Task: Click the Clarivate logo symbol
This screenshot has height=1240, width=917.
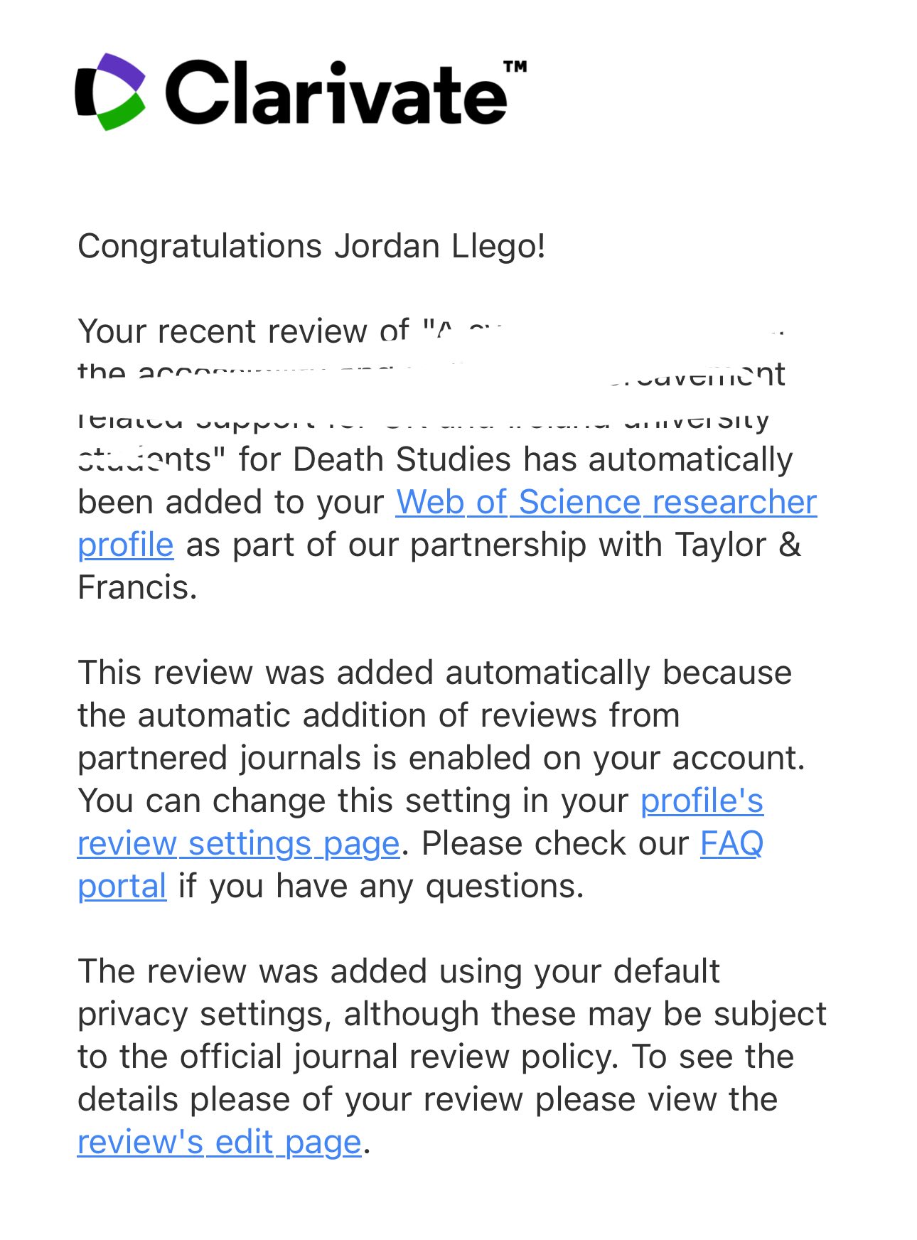Action: (x=110, y=92)
